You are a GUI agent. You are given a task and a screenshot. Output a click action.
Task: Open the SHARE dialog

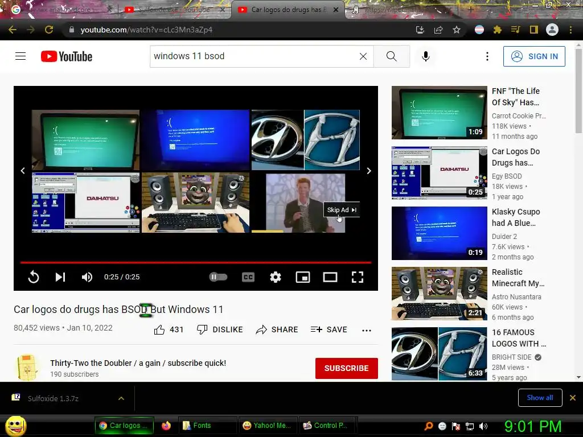277,329
